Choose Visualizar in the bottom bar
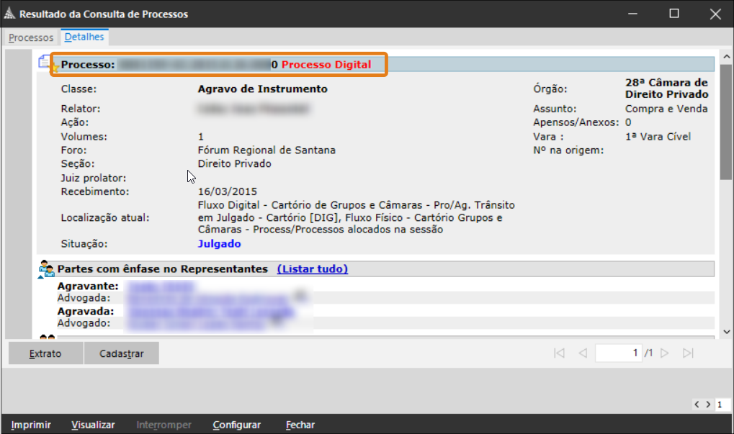The height and width of the screenshot is (434, 734). pyautogui.click(x=93, y=425)
